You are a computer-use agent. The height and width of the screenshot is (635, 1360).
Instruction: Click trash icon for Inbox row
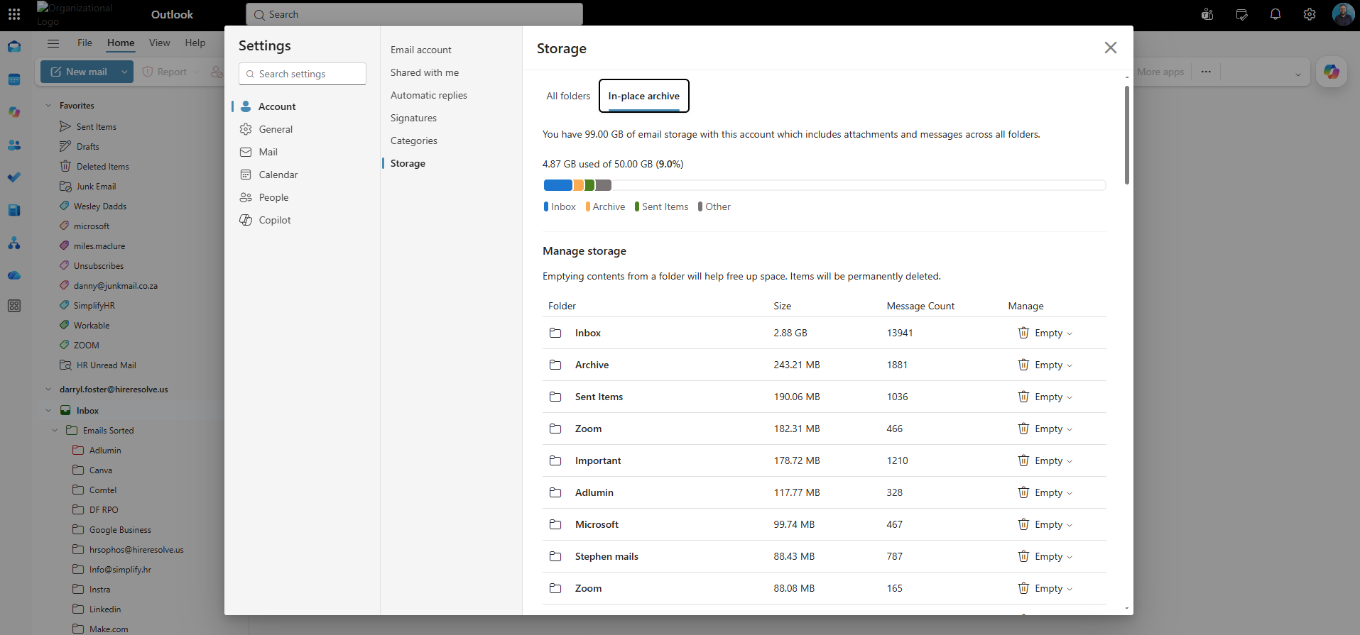[x=1023, y=333]
